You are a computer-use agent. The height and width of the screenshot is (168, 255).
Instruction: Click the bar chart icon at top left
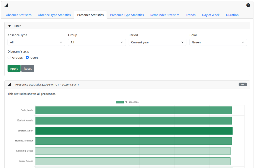pyautogui.click(x=6, y=5)
